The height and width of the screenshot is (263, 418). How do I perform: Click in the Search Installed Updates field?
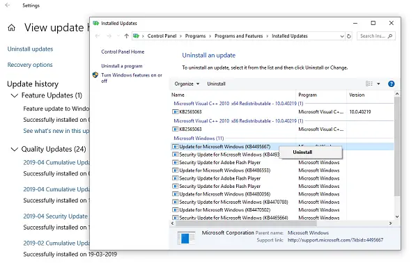tap(373, 36)
